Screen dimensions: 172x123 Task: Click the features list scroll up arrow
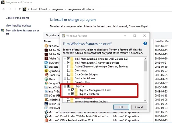pos(145,59)
